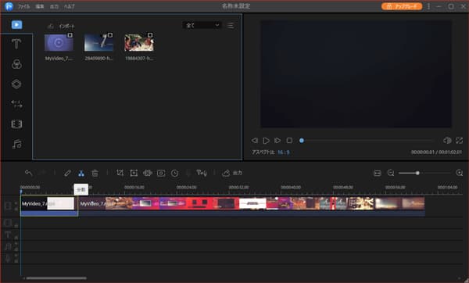Open the three-dot more options menu

point(428,6)
